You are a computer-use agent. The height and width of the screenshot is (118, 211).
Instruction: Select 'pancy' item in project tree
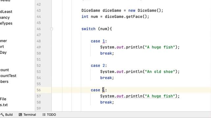pos(5,17)
